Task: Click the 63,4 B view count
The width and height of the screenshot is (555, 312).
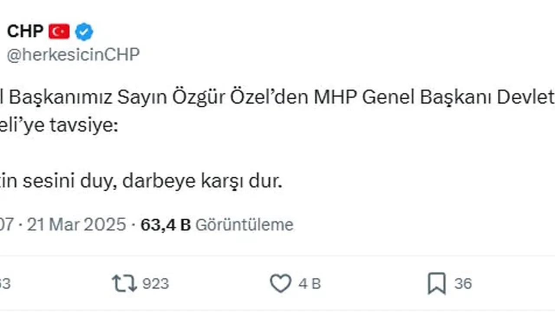Action: click(166, 225)
